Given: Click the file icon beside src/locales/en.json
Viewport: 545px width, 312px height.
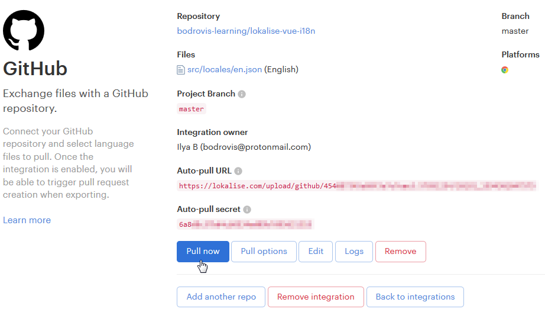Looking at the screenshot, I should point(181,70).
